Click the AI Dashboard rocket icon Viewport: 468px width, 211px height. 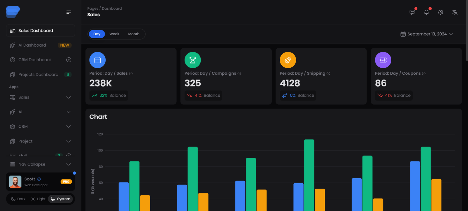(13, 45)
